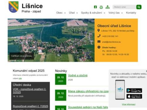The height and width of the screenshot is (110, 147).
Task: Expand the Spolky & sdružení menu
Action: tap(93, 13)
